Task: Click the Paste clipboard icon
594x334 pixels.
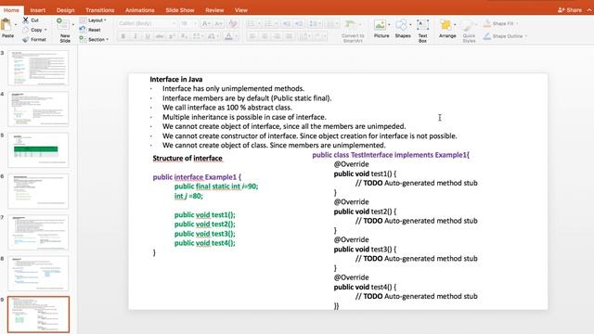Action: tap(6, 25)
